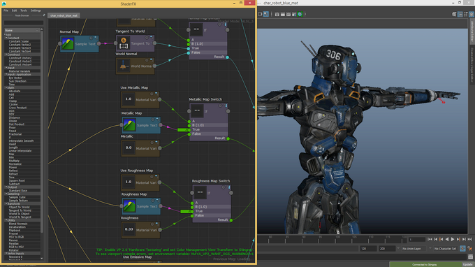The image size is (475, 267).
Task: Collapse the Math category in Node Browser
Action: click(x=6, y=87)
